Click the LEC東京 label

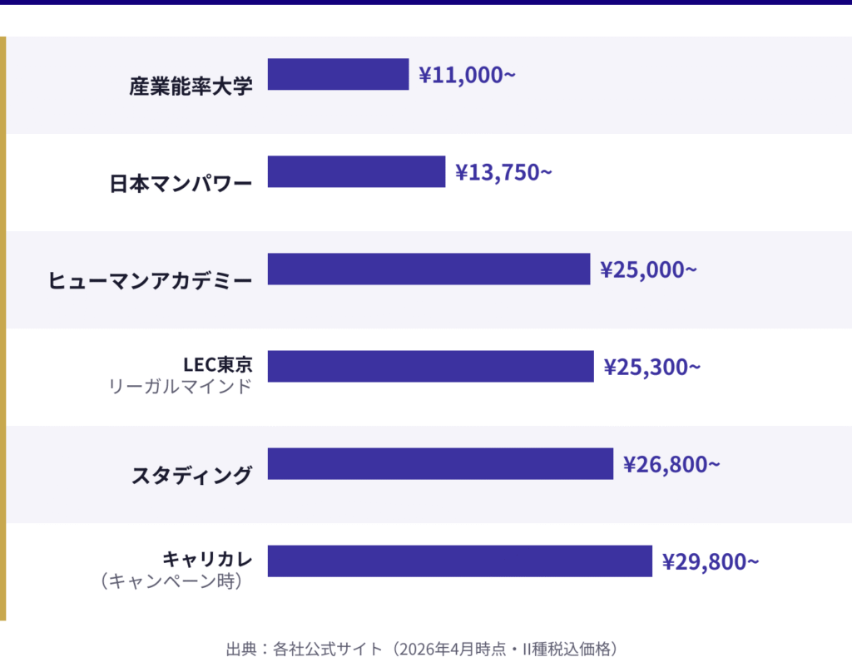coord(216,364)
